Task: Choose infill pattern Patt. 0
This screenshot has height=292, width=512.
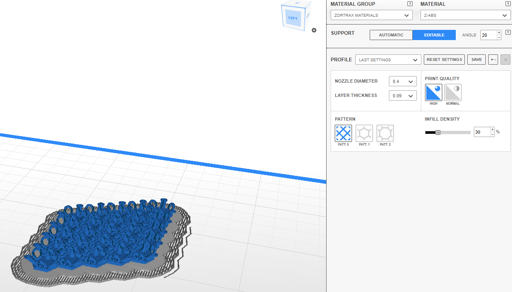Action: point(343,133)
